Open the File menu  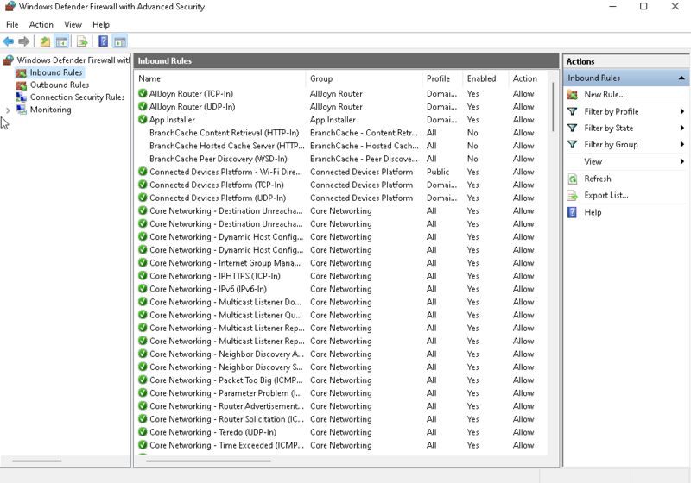pyautogui.click(x=12, y=25)
